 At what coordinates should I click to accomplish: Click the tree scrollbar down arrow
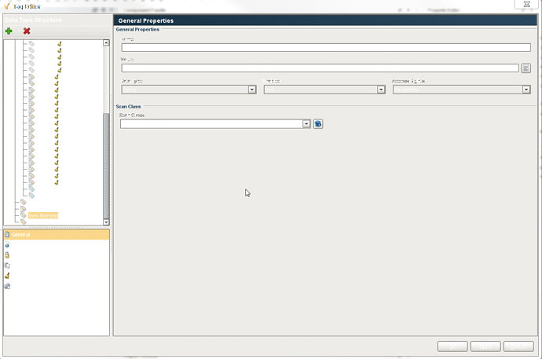coord(106,222)
